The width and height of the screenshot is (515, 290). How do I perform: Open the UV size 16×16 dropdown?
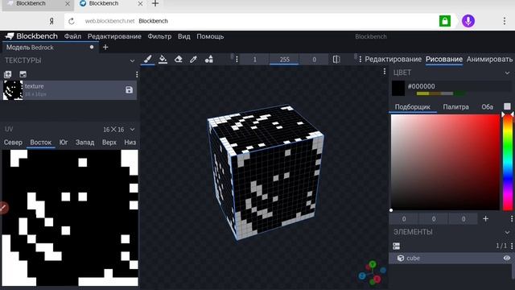[x=132, y=129]
